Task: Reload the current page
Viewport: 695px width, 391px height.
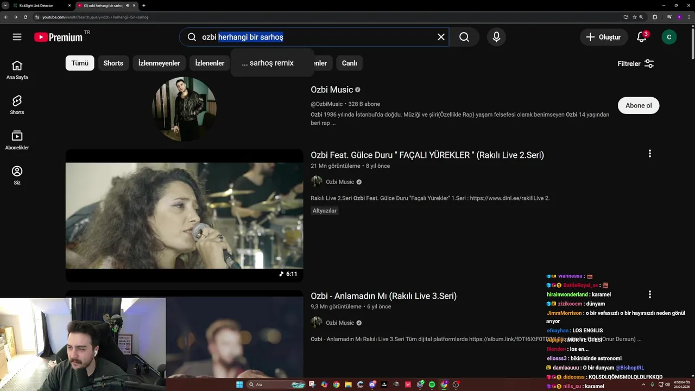Action: coord(26,17)
